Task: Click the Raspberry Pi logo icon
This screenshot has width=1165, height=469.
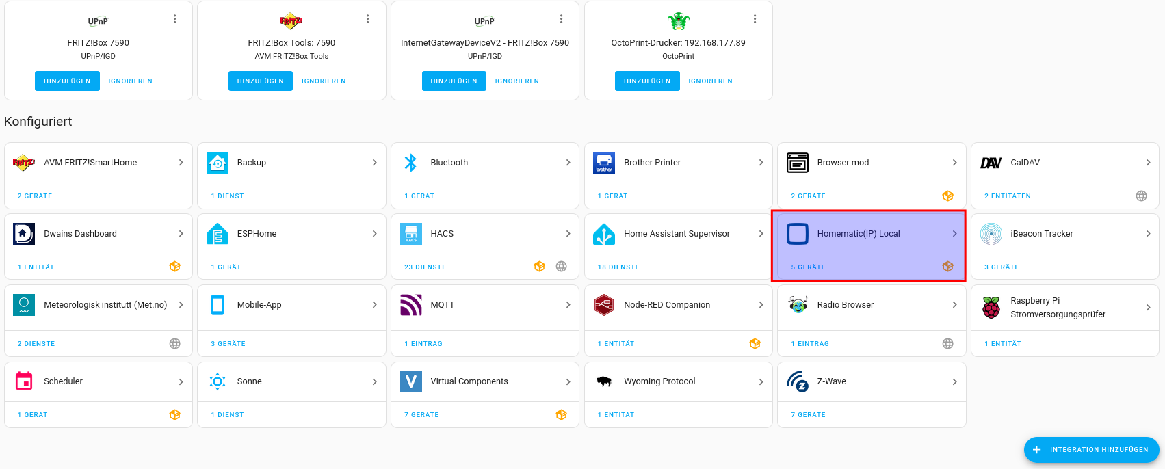Action: pos(991,308)
